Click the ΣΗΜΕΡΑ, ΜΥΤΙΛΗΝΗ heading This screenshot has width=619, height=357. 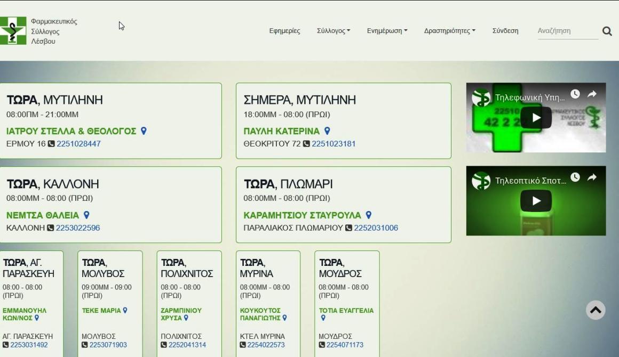(x=300, y=100)
